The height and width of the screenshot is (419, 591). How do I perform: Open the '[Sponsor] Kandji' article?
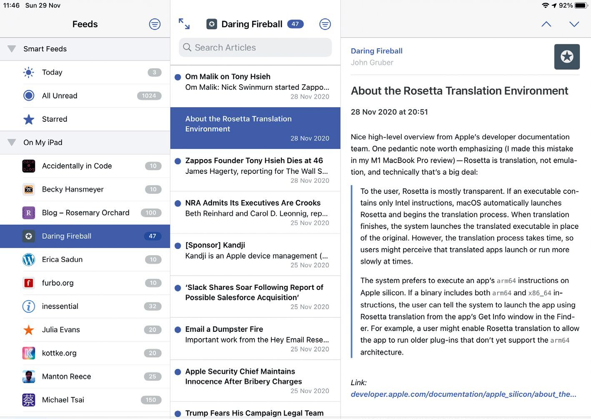pos(255,254)
